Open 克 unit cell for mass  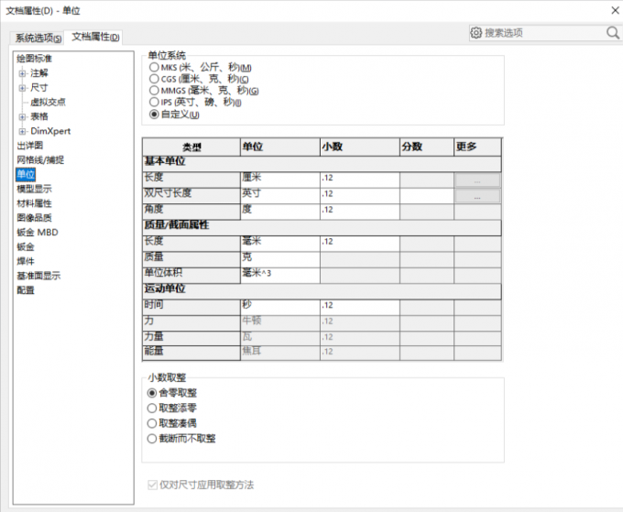(x=280, y=259)
